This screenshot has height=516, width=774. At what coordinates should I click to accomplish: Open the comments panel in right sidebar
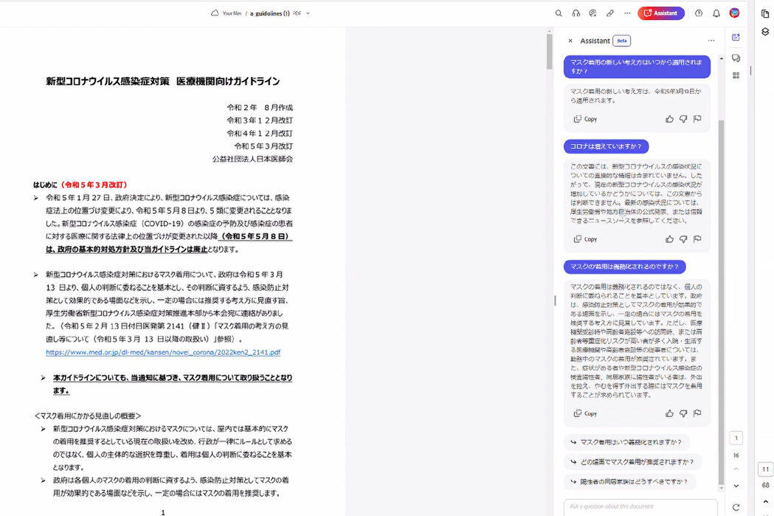(736, 58)
